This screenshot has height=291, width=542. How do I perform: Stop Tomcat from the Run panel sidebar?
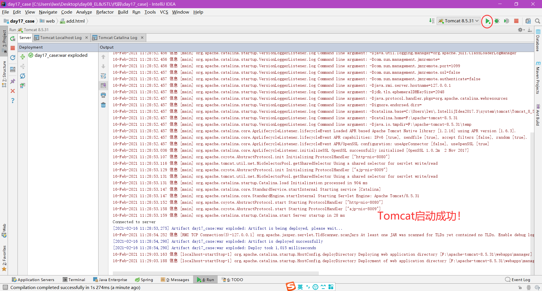13,48
